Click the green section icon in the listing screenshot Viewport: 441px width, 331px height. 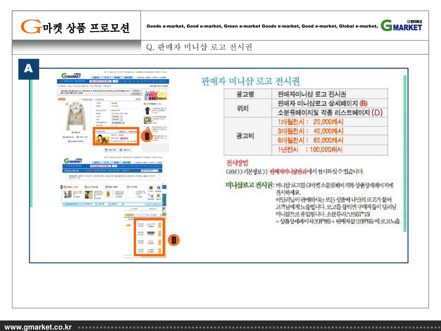click(x=86, y=187)
